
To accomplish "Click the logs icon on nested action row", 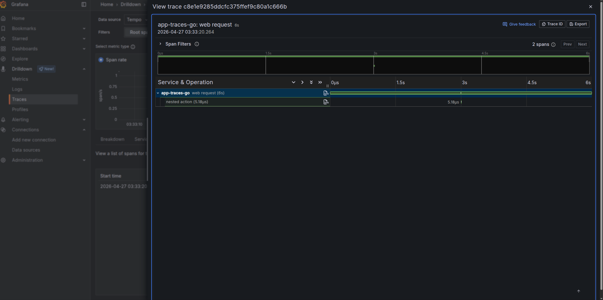I will (x=326, y=102).
